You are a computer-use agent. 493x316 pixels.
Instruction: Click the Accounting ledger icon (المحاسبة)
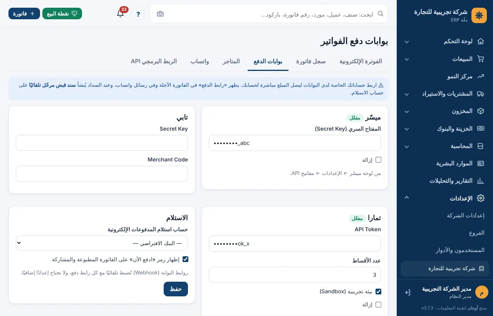(x=480, y=146)
